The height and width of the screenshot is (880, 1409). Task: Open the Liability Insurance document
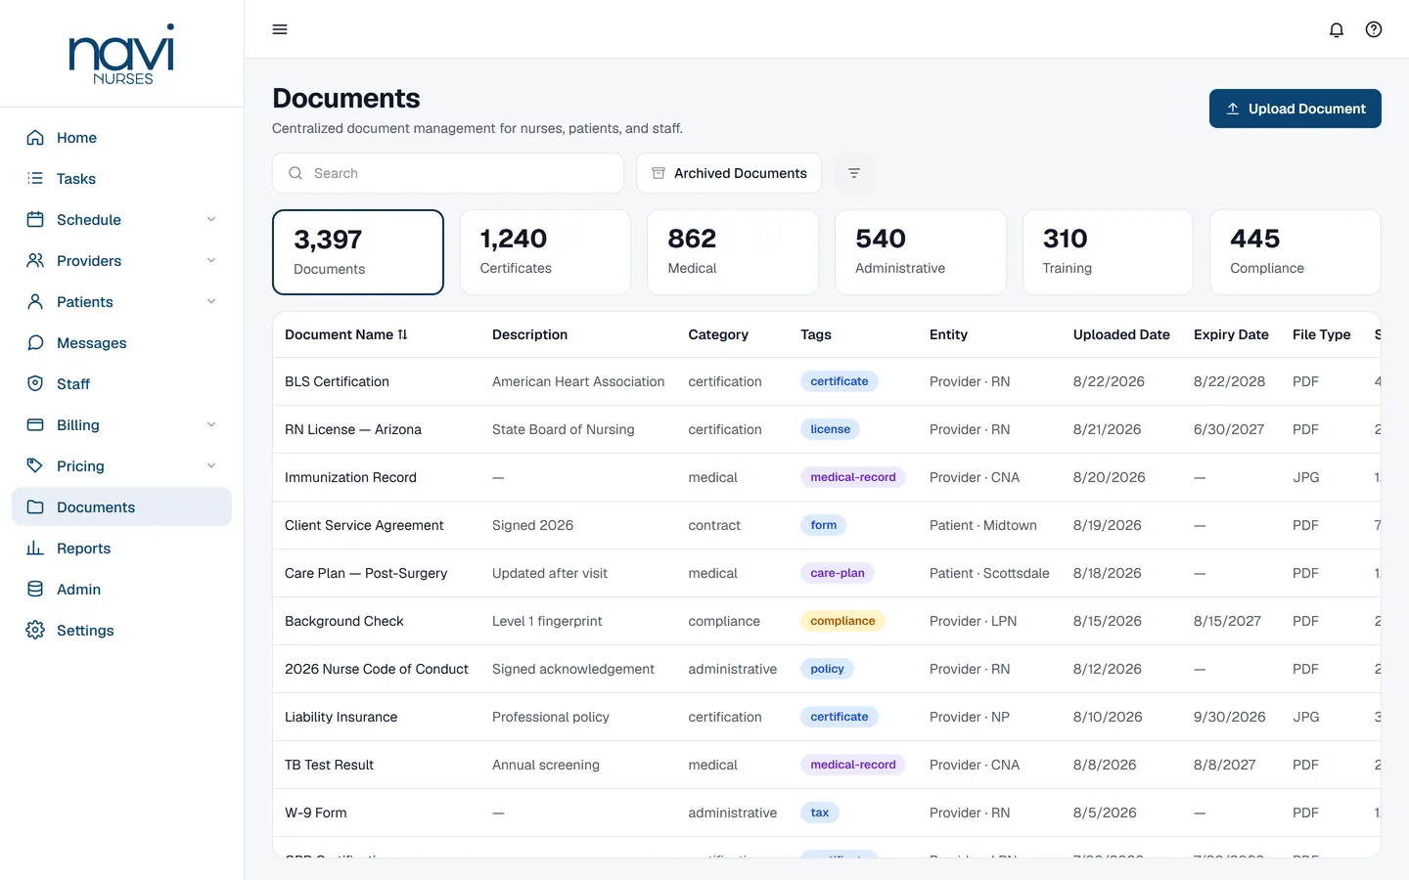tap(341, 717)
